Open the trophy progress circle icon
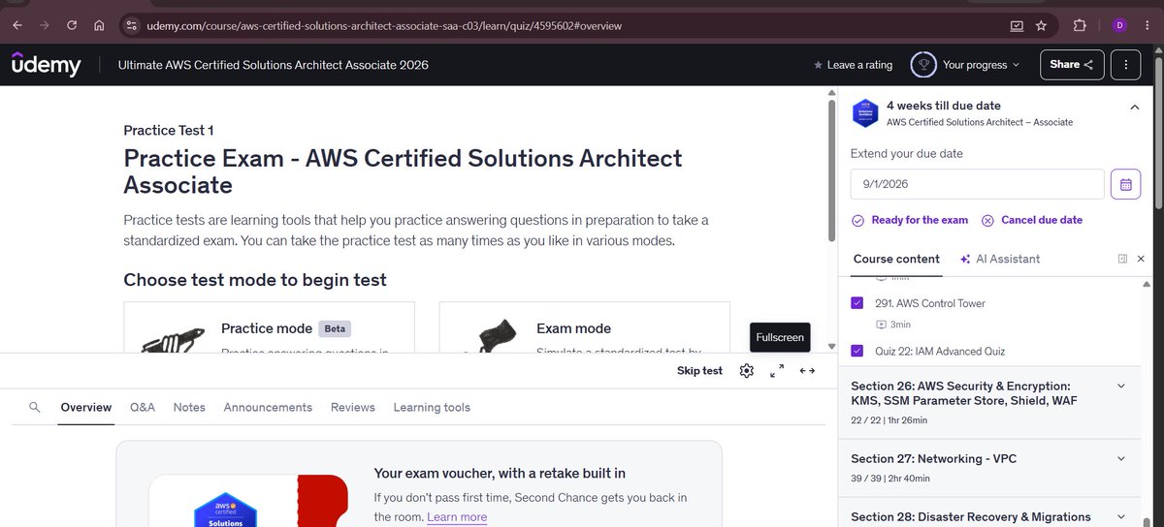1164x527 pixels. coord(922,65)
